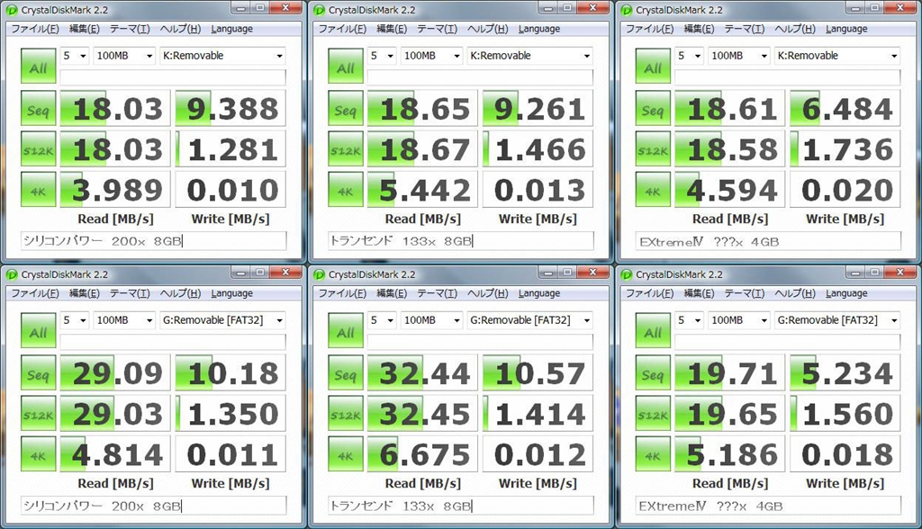Screen dimensions: 922x529
Task: Click CrystalDiskMark icon in Transcend K: title bar
Action: (319, 10)
